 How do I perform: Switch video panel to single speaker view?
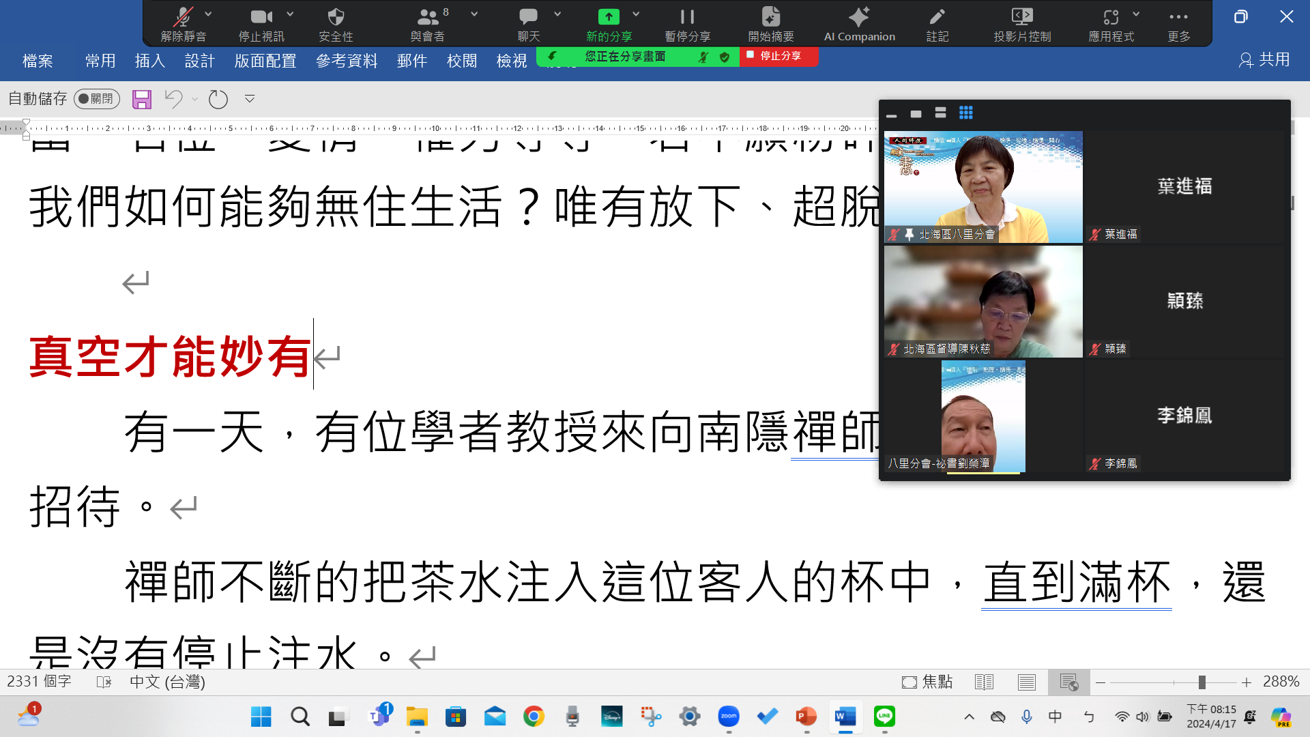[916, 113]
